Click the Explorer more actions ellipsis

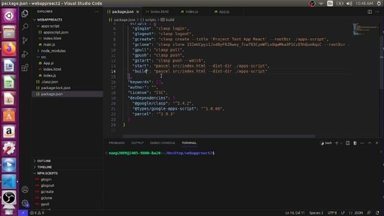click(97, 11)
